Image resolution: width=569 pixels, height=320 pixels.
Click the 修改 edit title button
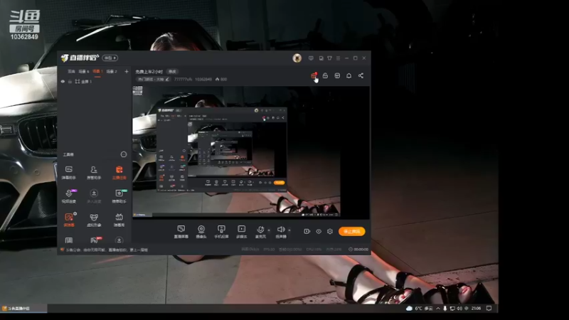(172, 72)
